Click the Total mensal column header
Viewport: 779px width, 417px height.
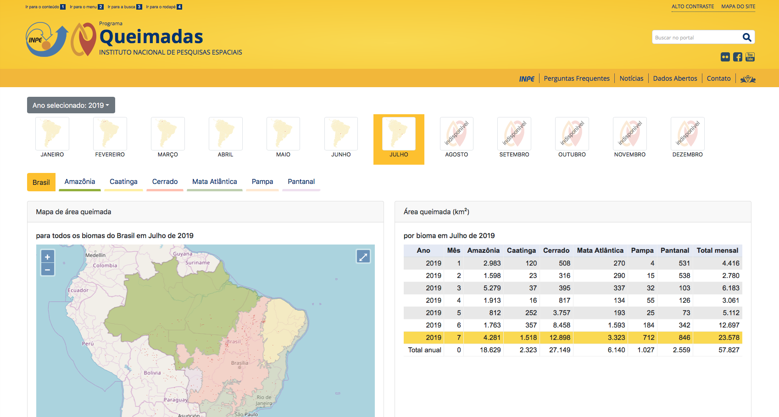(x=718, y=250)
